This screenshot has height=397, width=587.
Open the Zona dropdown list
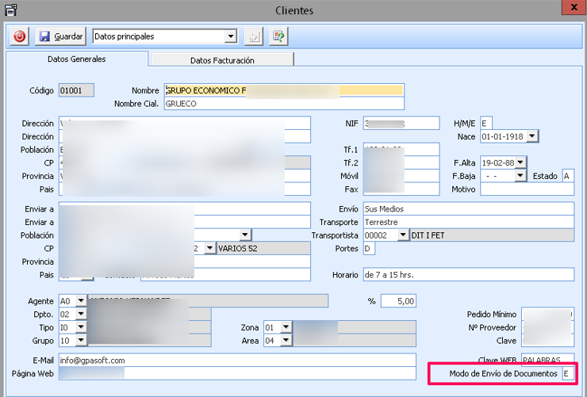tap(286, 327)
